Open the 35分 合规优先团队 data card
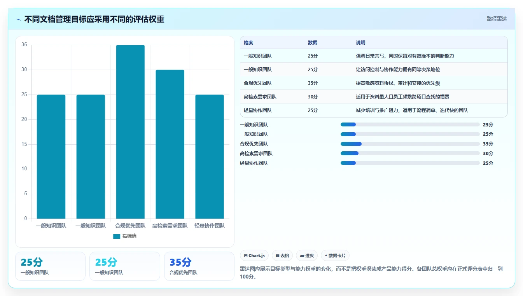 click(x=199, y=266)
